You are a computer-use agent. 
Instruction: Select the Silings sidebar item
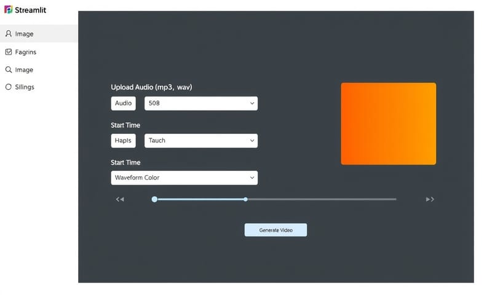25,87
